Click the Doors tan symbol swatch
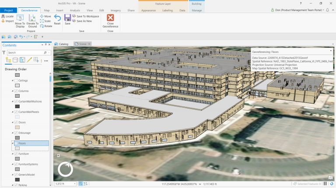Screen dimensions: 336x188 (x=17, y=127)
